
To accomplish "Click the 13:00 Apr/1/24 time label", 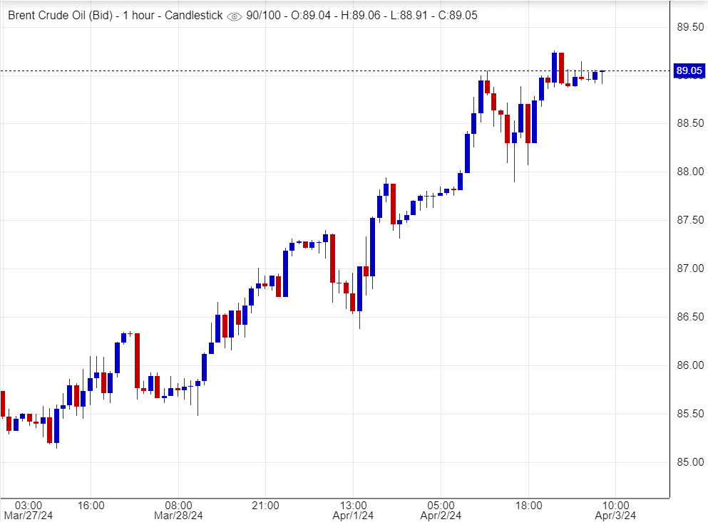I will [x=353, y=511].
